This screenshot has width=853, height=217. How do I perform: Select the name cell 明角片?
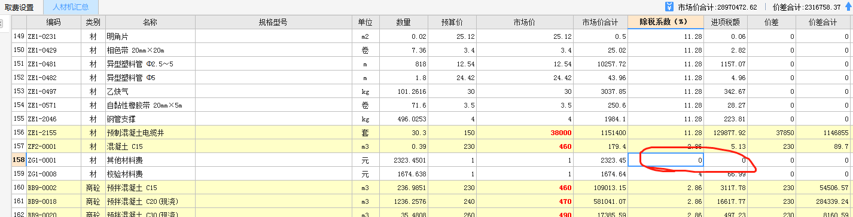coord(150,36)
